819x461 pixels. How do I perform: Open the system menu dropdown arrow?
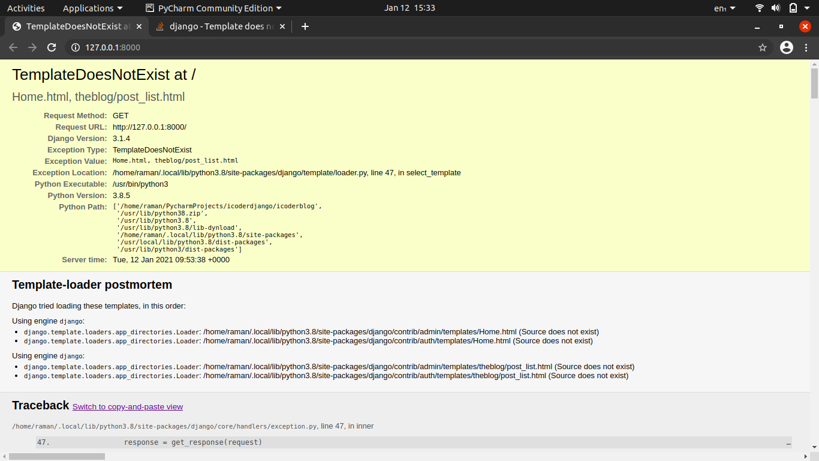[808, 8]
